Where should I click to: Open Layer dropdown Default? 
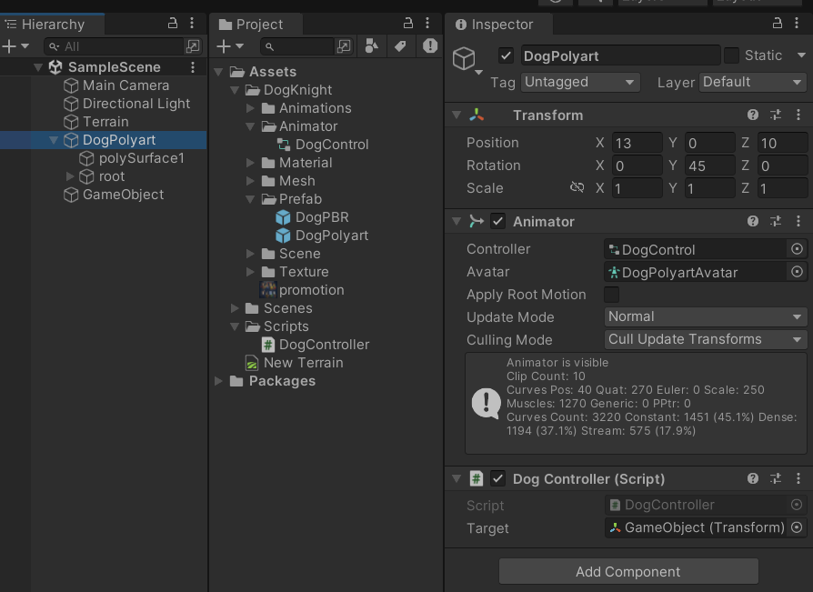click(752, 82)
